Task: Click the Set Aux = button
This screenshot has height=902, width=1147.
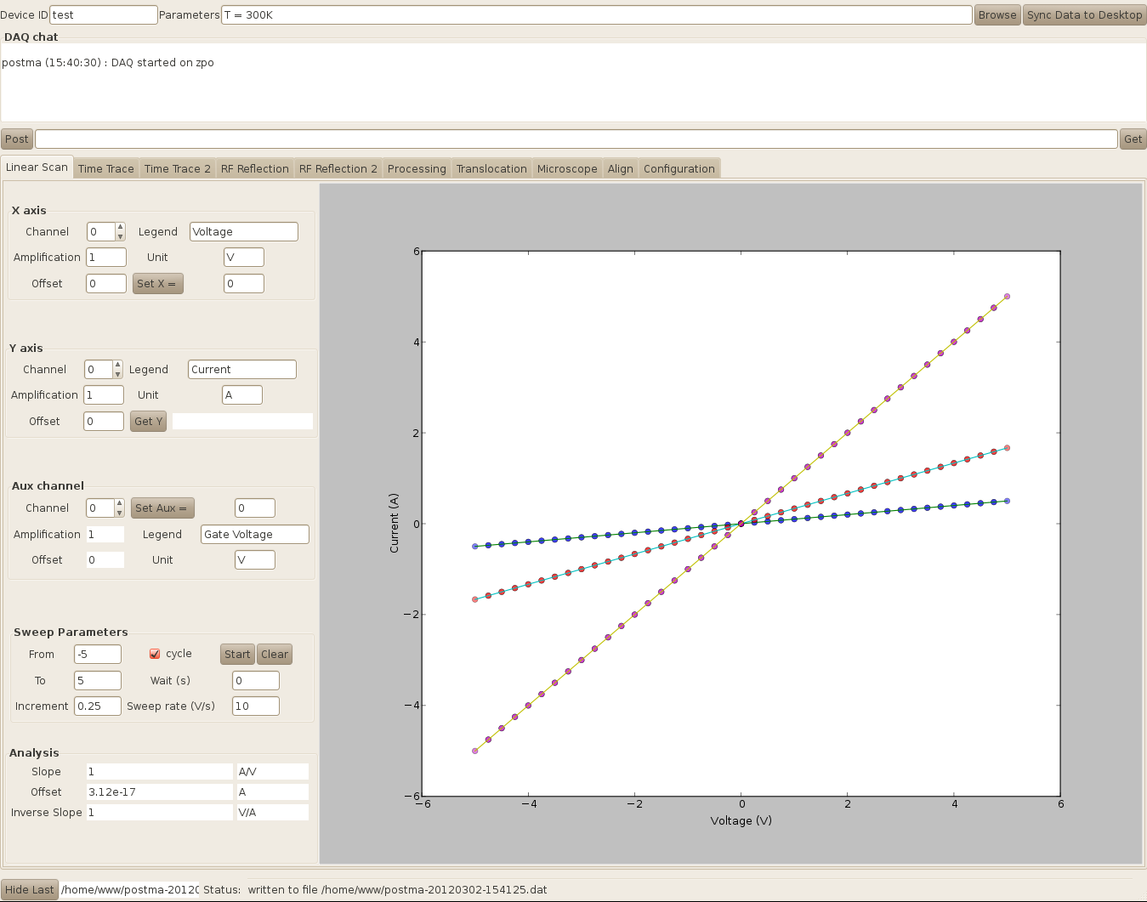Action: tap(162, 508)
